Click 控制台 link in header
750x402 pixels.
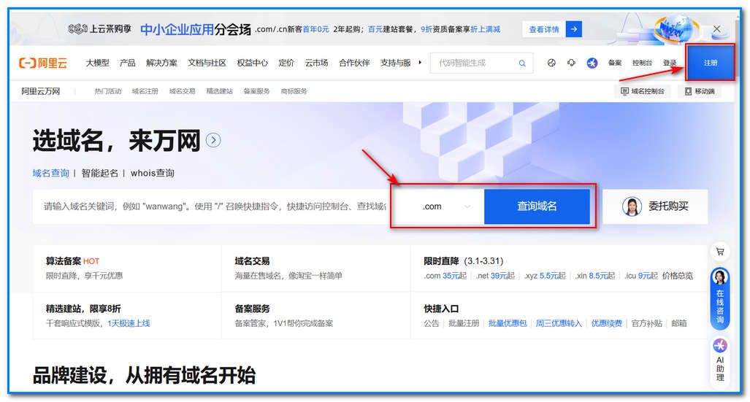pos(642,63)
